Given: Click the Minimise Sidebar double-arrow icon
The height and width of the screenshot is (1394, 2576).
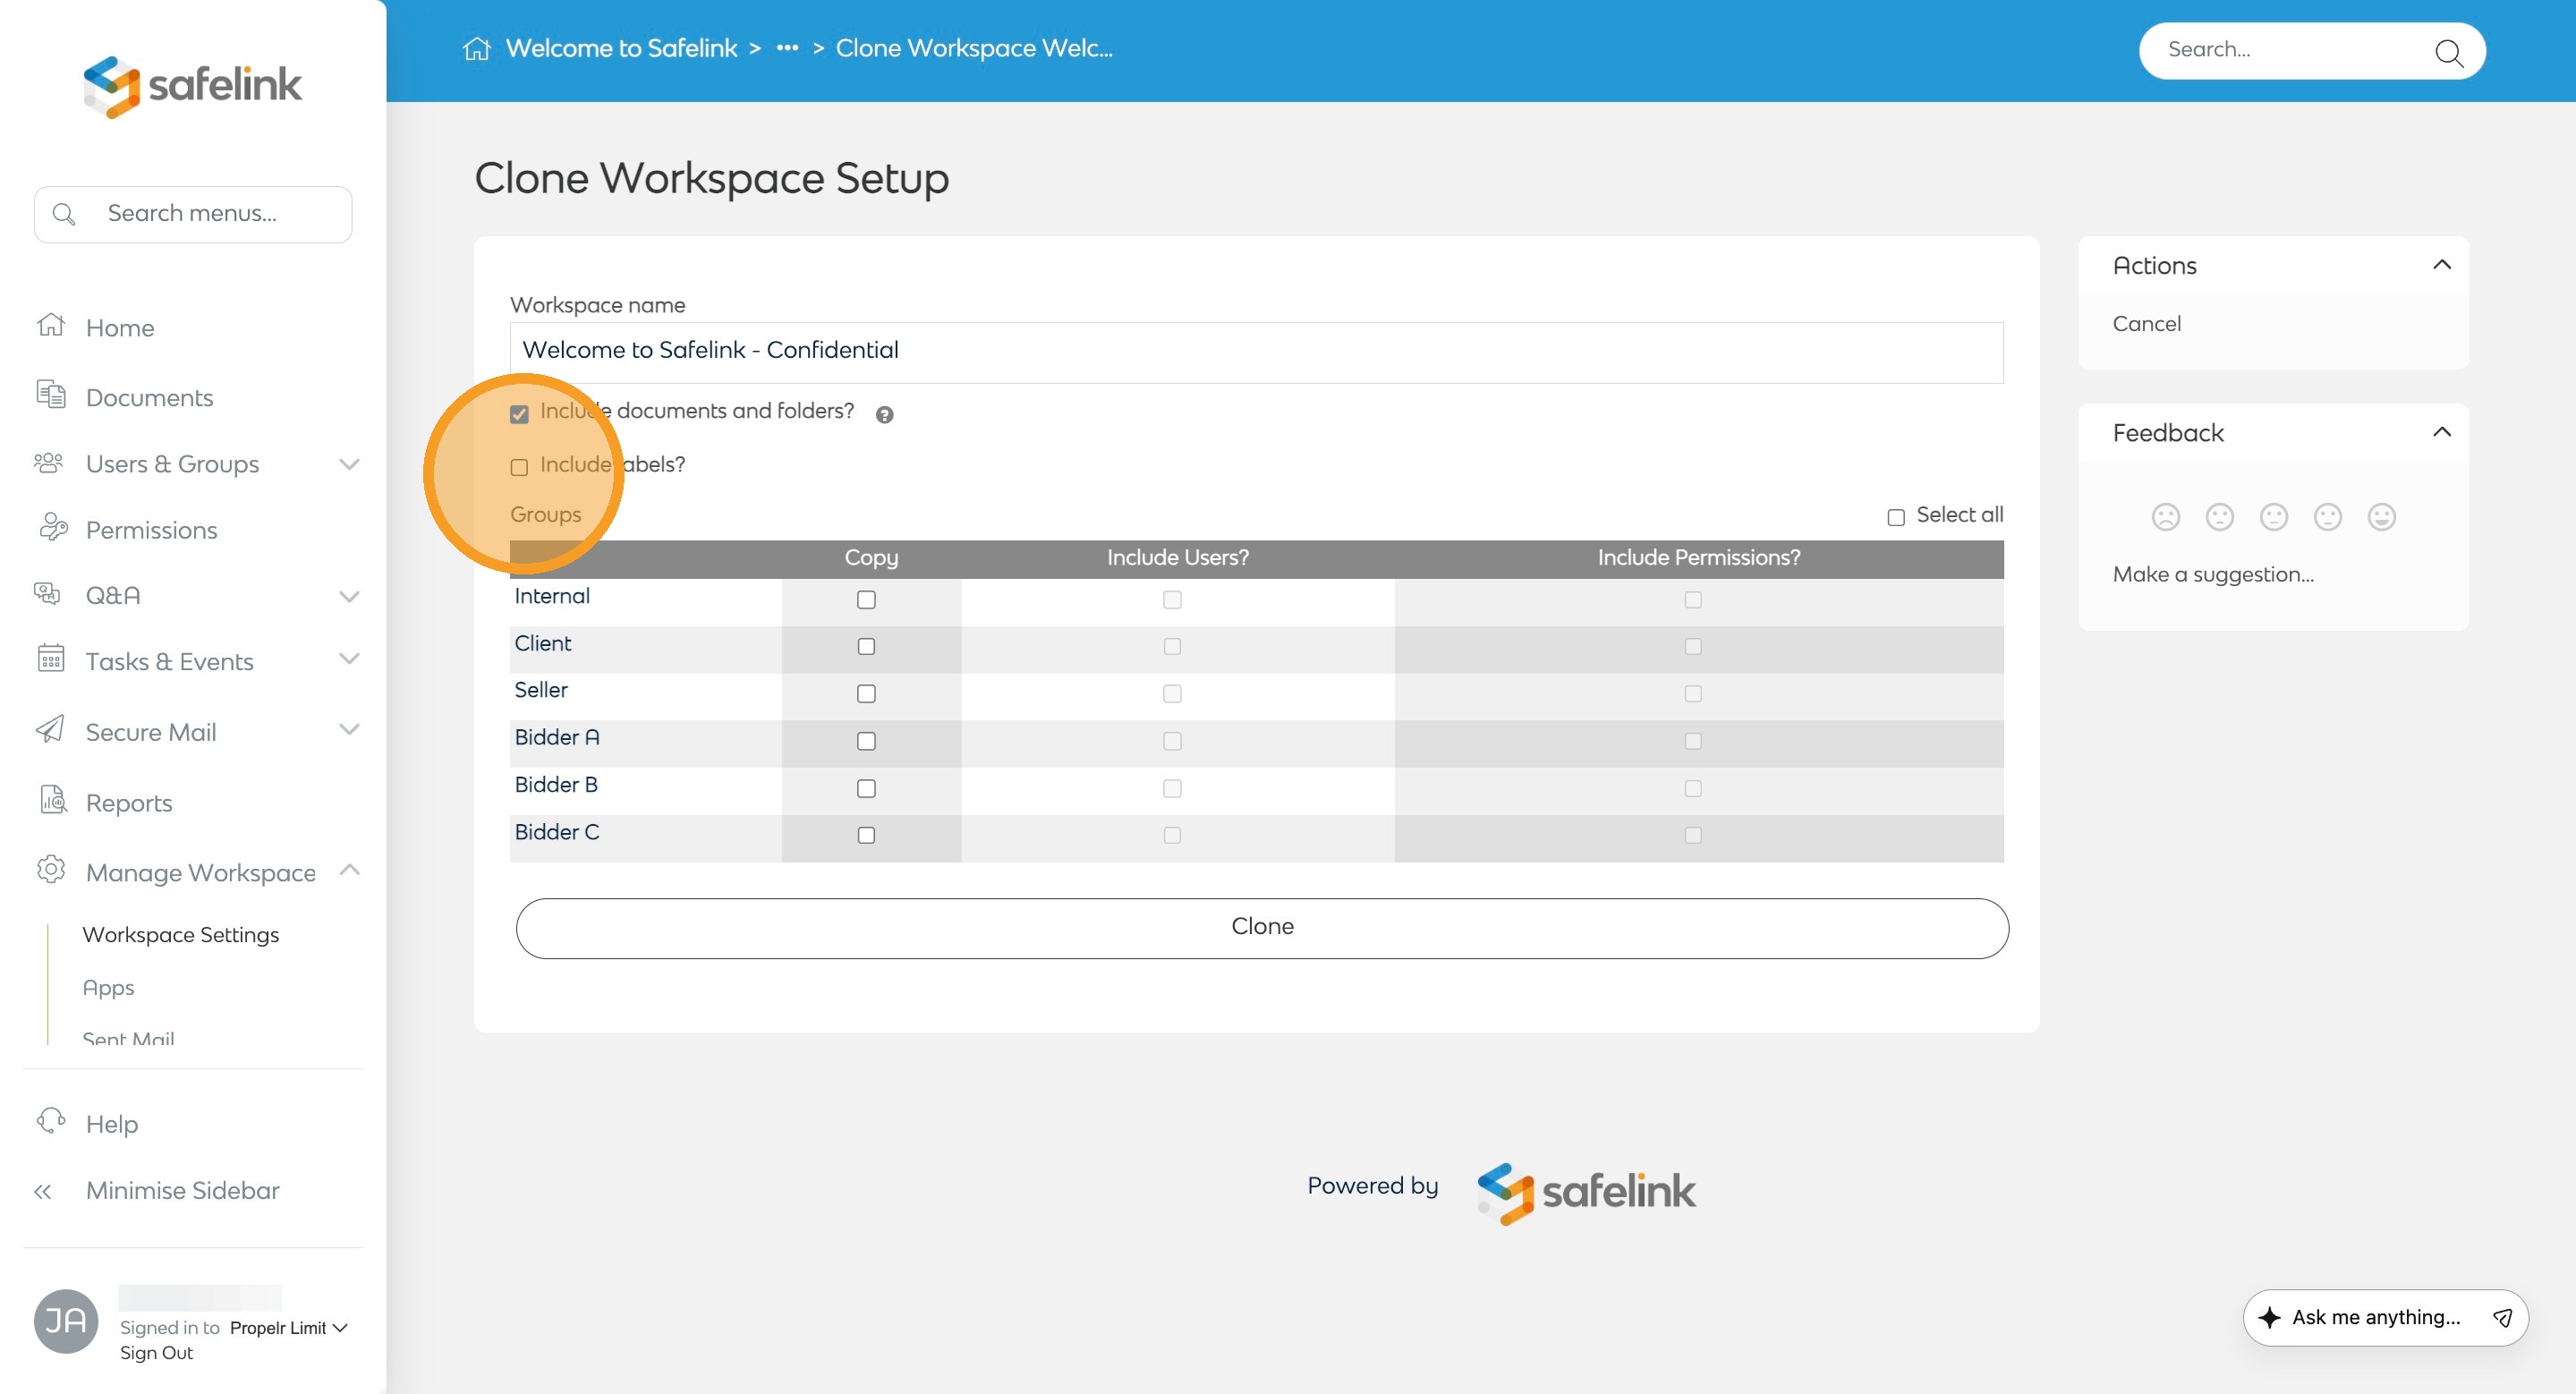Looking at the screenshot, I should 42,1191.
